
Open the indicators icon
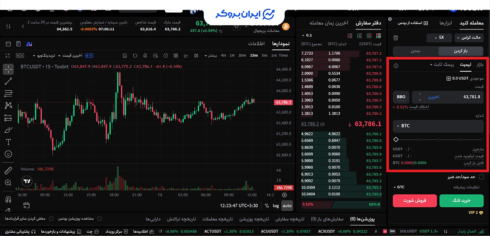point(186,55)
